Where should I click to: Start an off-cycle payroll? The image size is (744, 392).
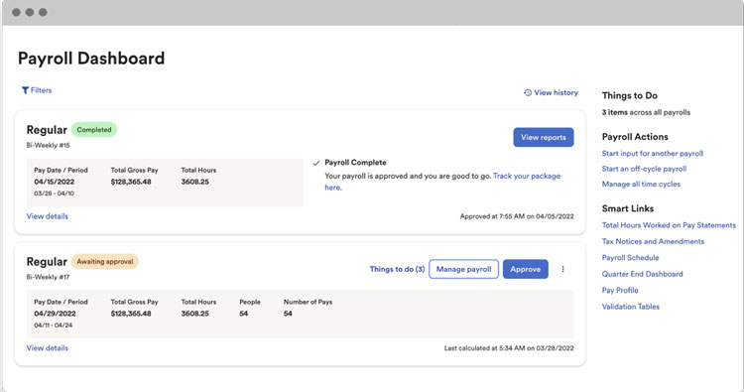tap(645, 169)
